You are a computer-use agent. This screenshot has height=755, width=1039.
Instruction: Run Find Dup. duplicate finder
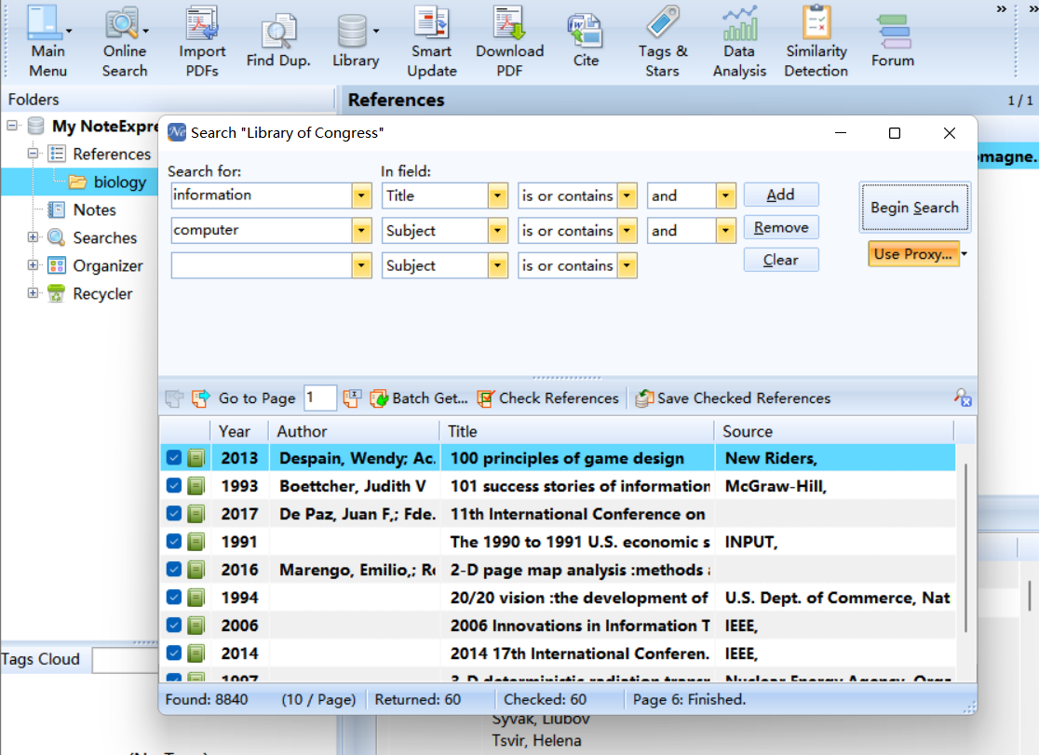[x=278, y=41]
